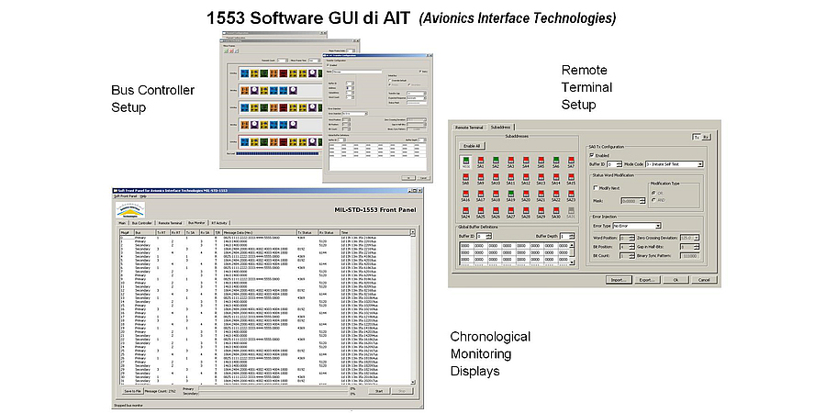Switch to the Subaddress tab
Screen dimensions: 826x413
pos(500,127)
